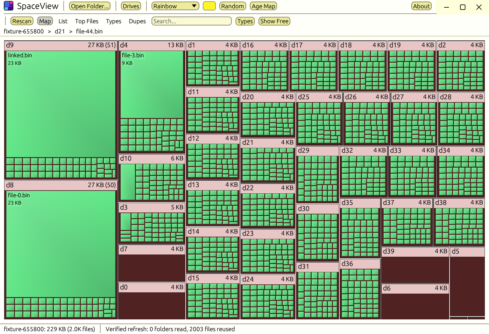Click file-44.bin in the breadcrumb
Image resolution: width=489 pixels, height=334 pixels.
click(x=89, y=31)
